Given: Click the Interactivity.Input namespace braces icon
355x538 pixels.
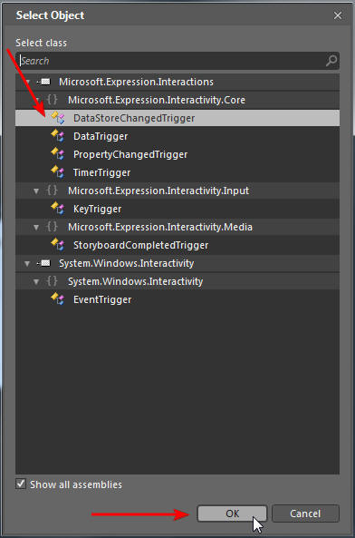Looking at the screenshot, I should pyautogui.click(x=52, y=191).
